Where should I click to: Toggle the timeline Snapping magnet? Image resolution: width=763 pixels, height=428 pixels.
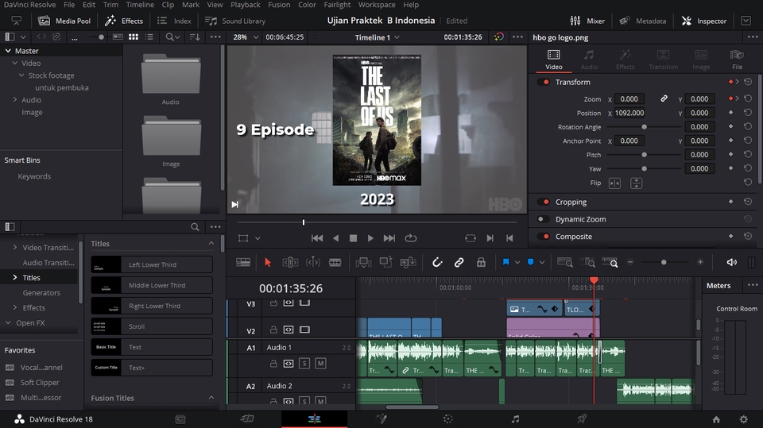click(437, 262)
